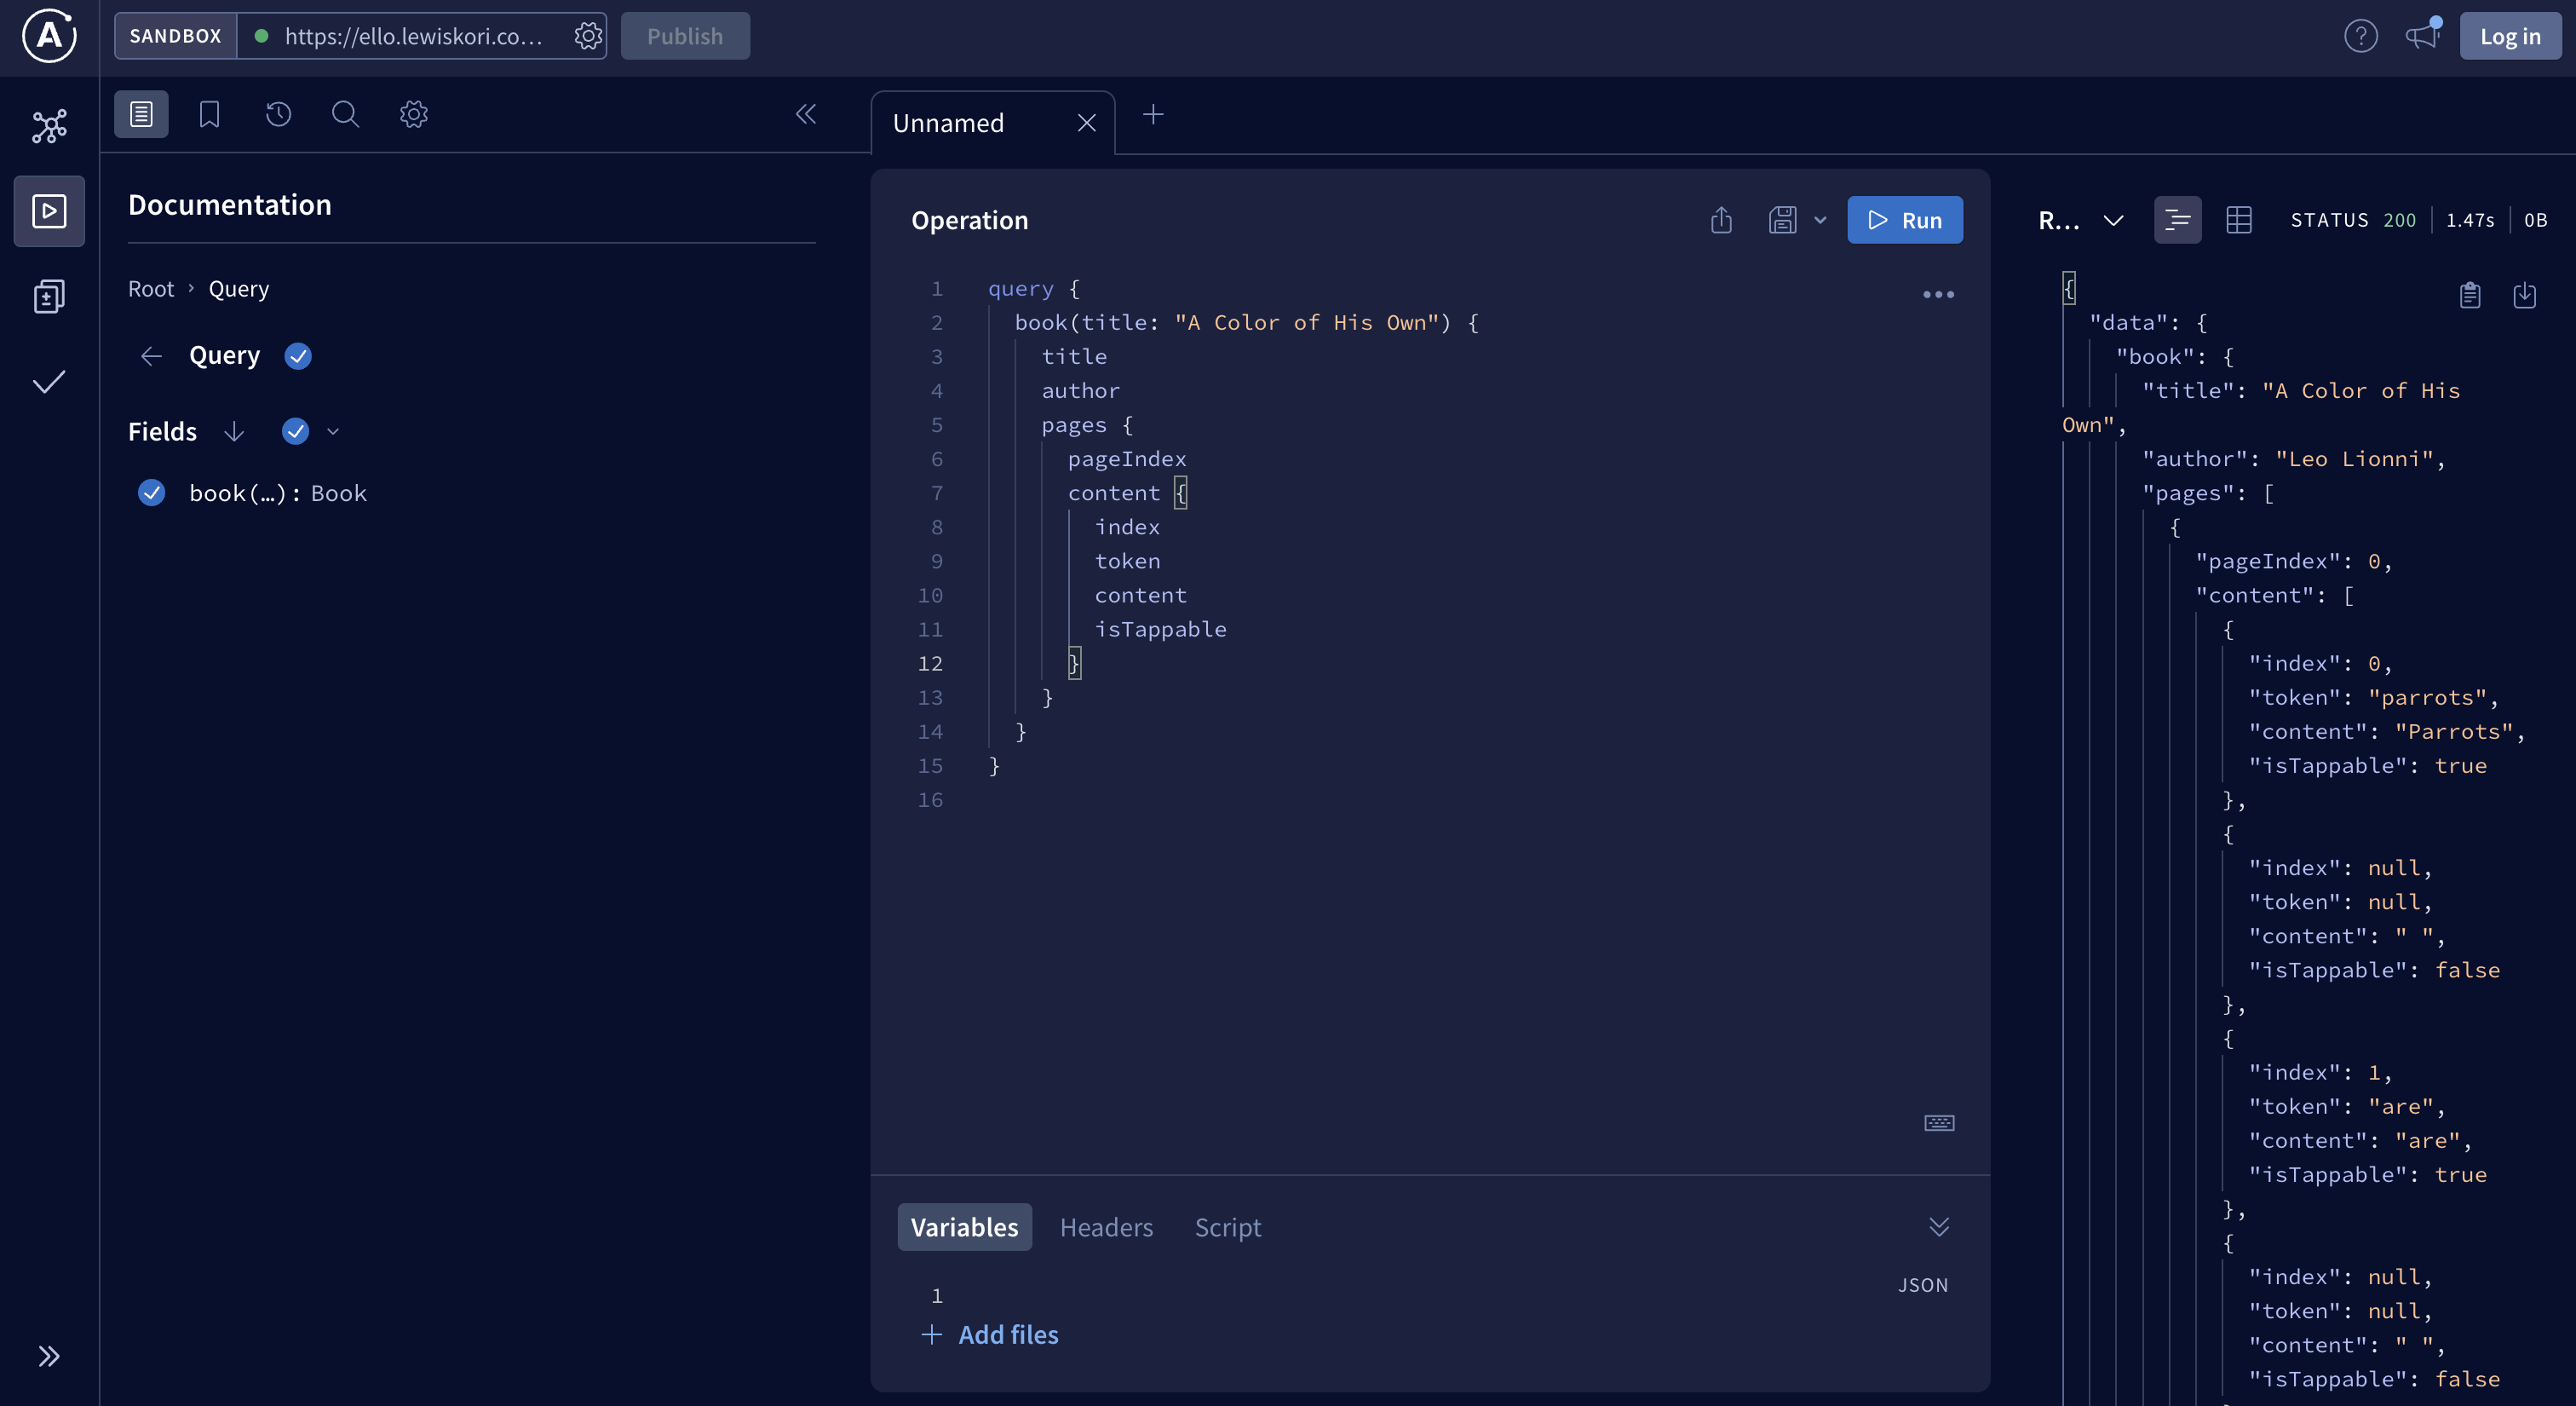Collapse the variables panel chevron
Viewport: 2576px width, 1406px height.
(1939, 1227)
